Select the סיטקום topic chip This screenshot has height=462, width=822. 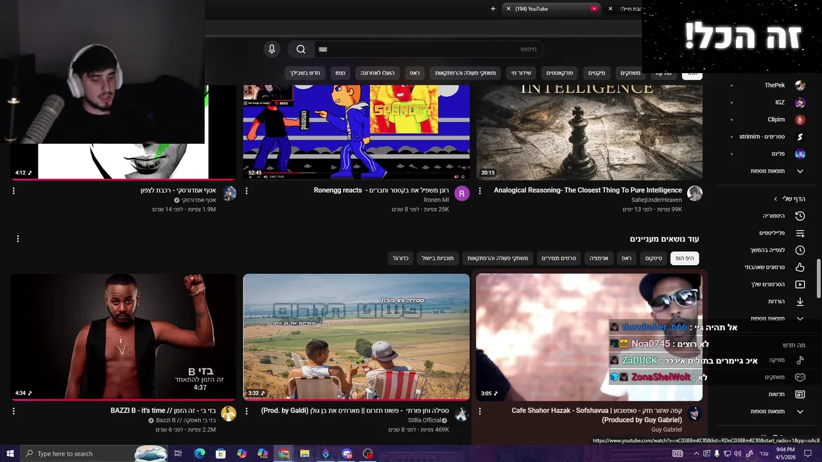tap(654, 258)
